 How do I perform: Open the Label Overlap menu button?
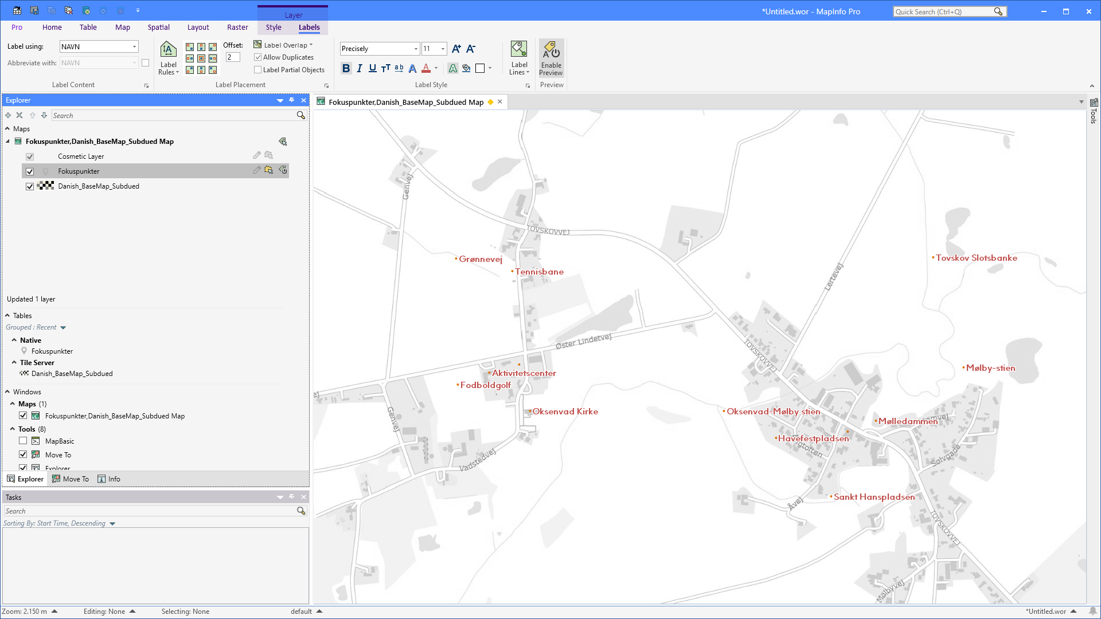click(x=285, y=45)
